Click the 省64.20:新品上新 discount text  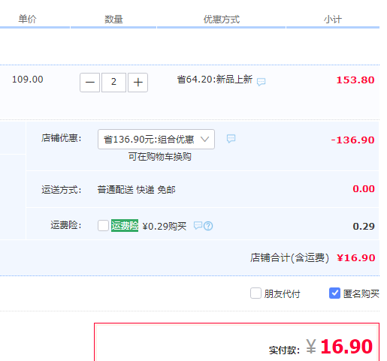pos(215,80)
